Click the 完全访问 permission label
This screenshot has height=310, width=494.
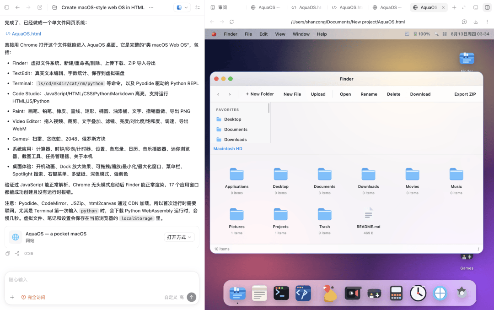point(33,297)
